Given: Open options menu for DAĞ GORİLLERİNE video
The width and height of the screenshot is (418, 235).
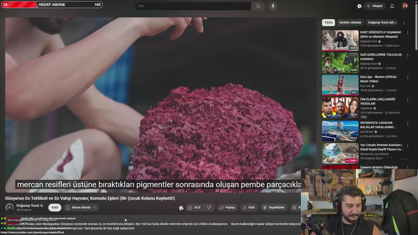Looking at the screenshot, I should click(408, 55).
